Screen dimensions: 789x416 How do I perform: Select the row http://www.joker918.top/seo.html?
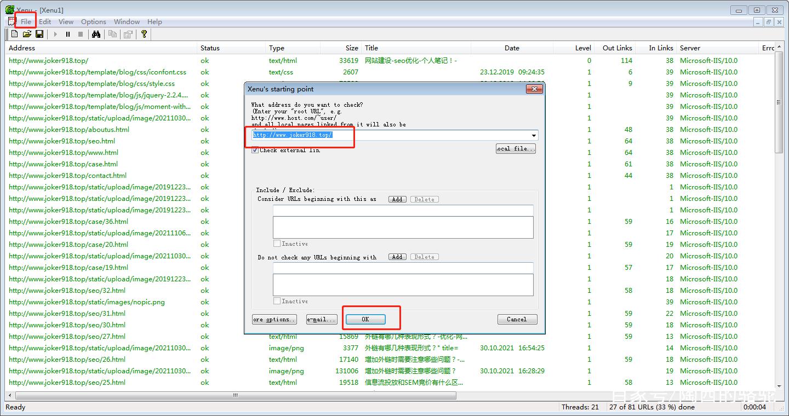pos(62,141)
